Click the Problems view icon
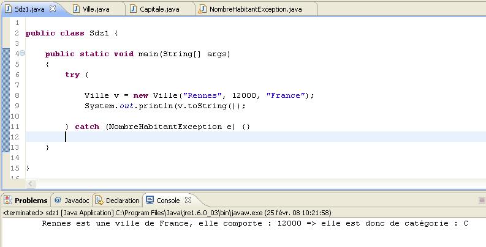486x247 pixels. point(8,200)
